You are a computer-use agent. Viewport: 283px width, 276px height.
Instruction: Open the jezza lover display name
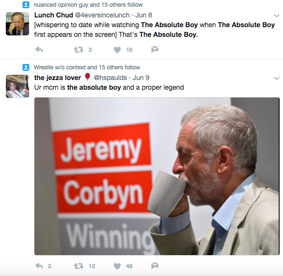tap(58, 78)
